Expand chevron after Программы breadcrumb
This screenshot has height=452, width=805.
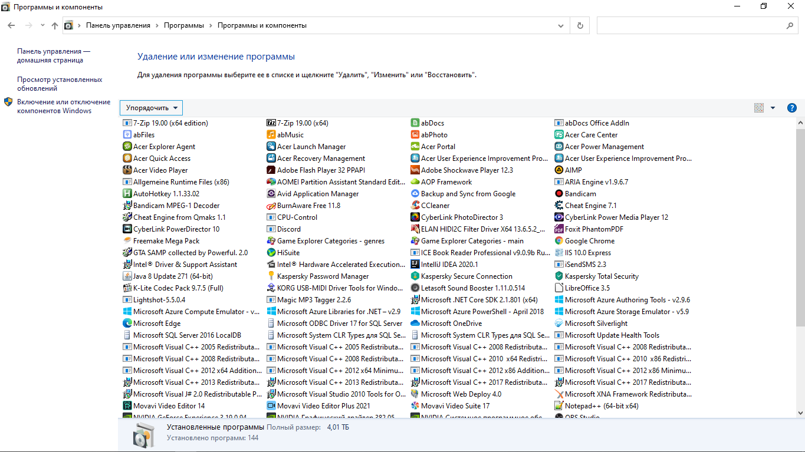211,25
